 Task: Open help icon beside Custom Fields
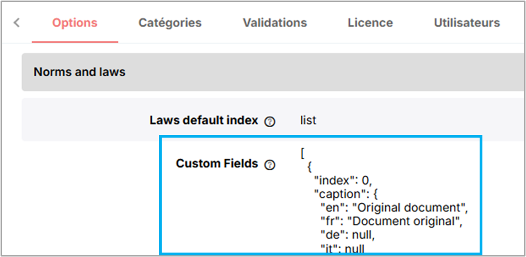coord(269,165)
